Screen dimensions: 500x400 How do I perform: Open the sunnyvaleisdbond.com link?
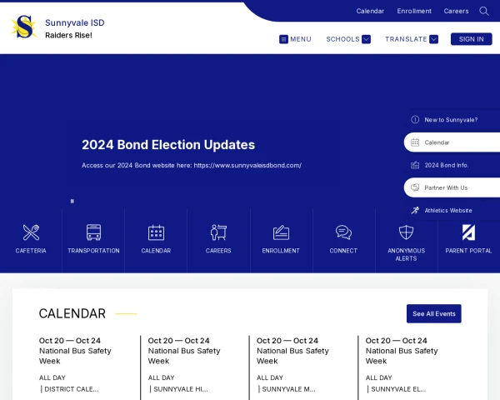(x=247, y=165)
